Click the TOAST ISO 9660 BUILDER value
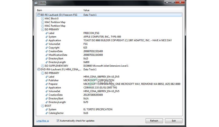 (128, 40)
